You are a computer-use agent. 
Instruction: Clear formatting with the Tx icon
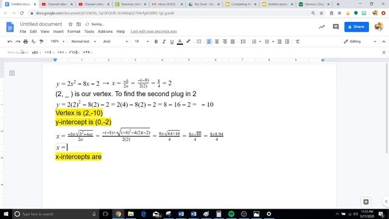pos(297,42)
